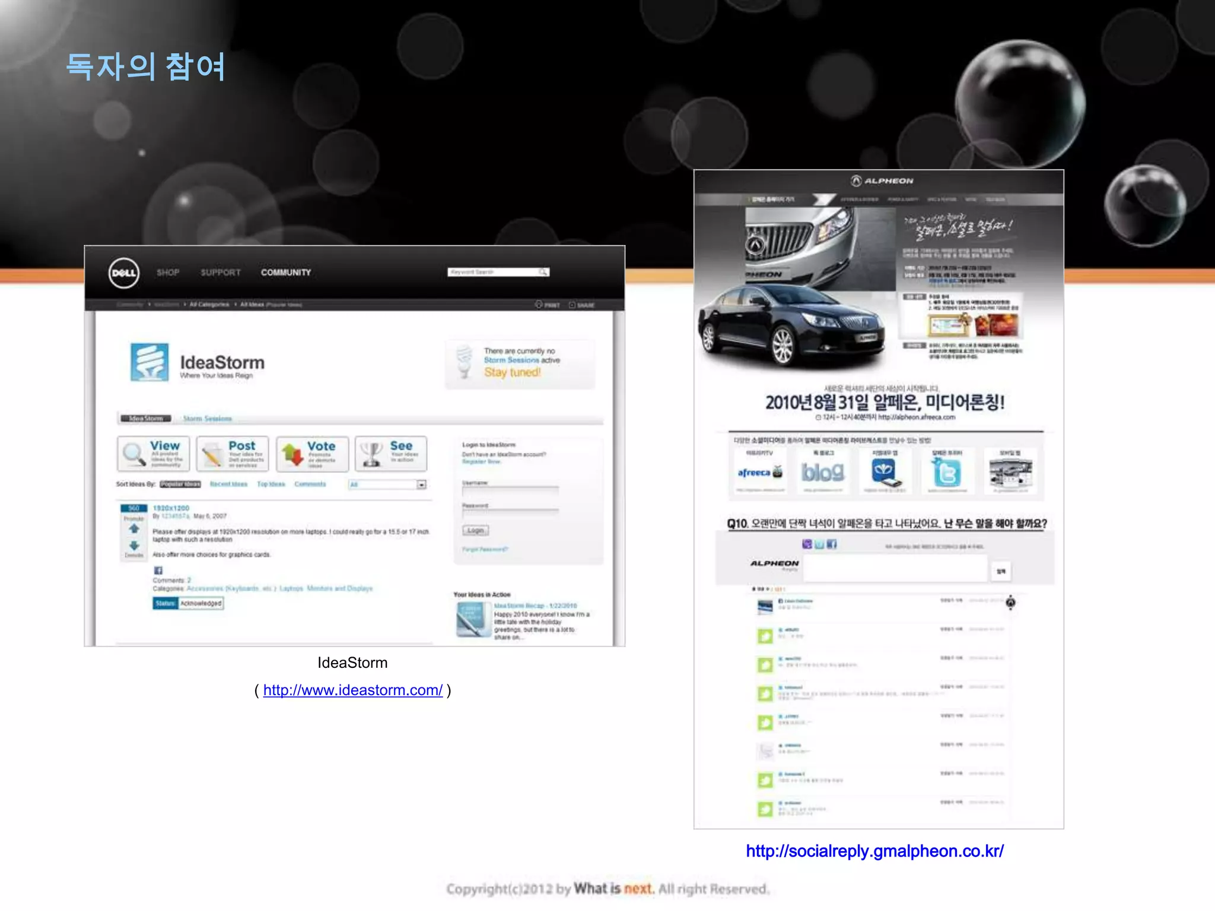Click the Vote button with arrows

(312, 454)
